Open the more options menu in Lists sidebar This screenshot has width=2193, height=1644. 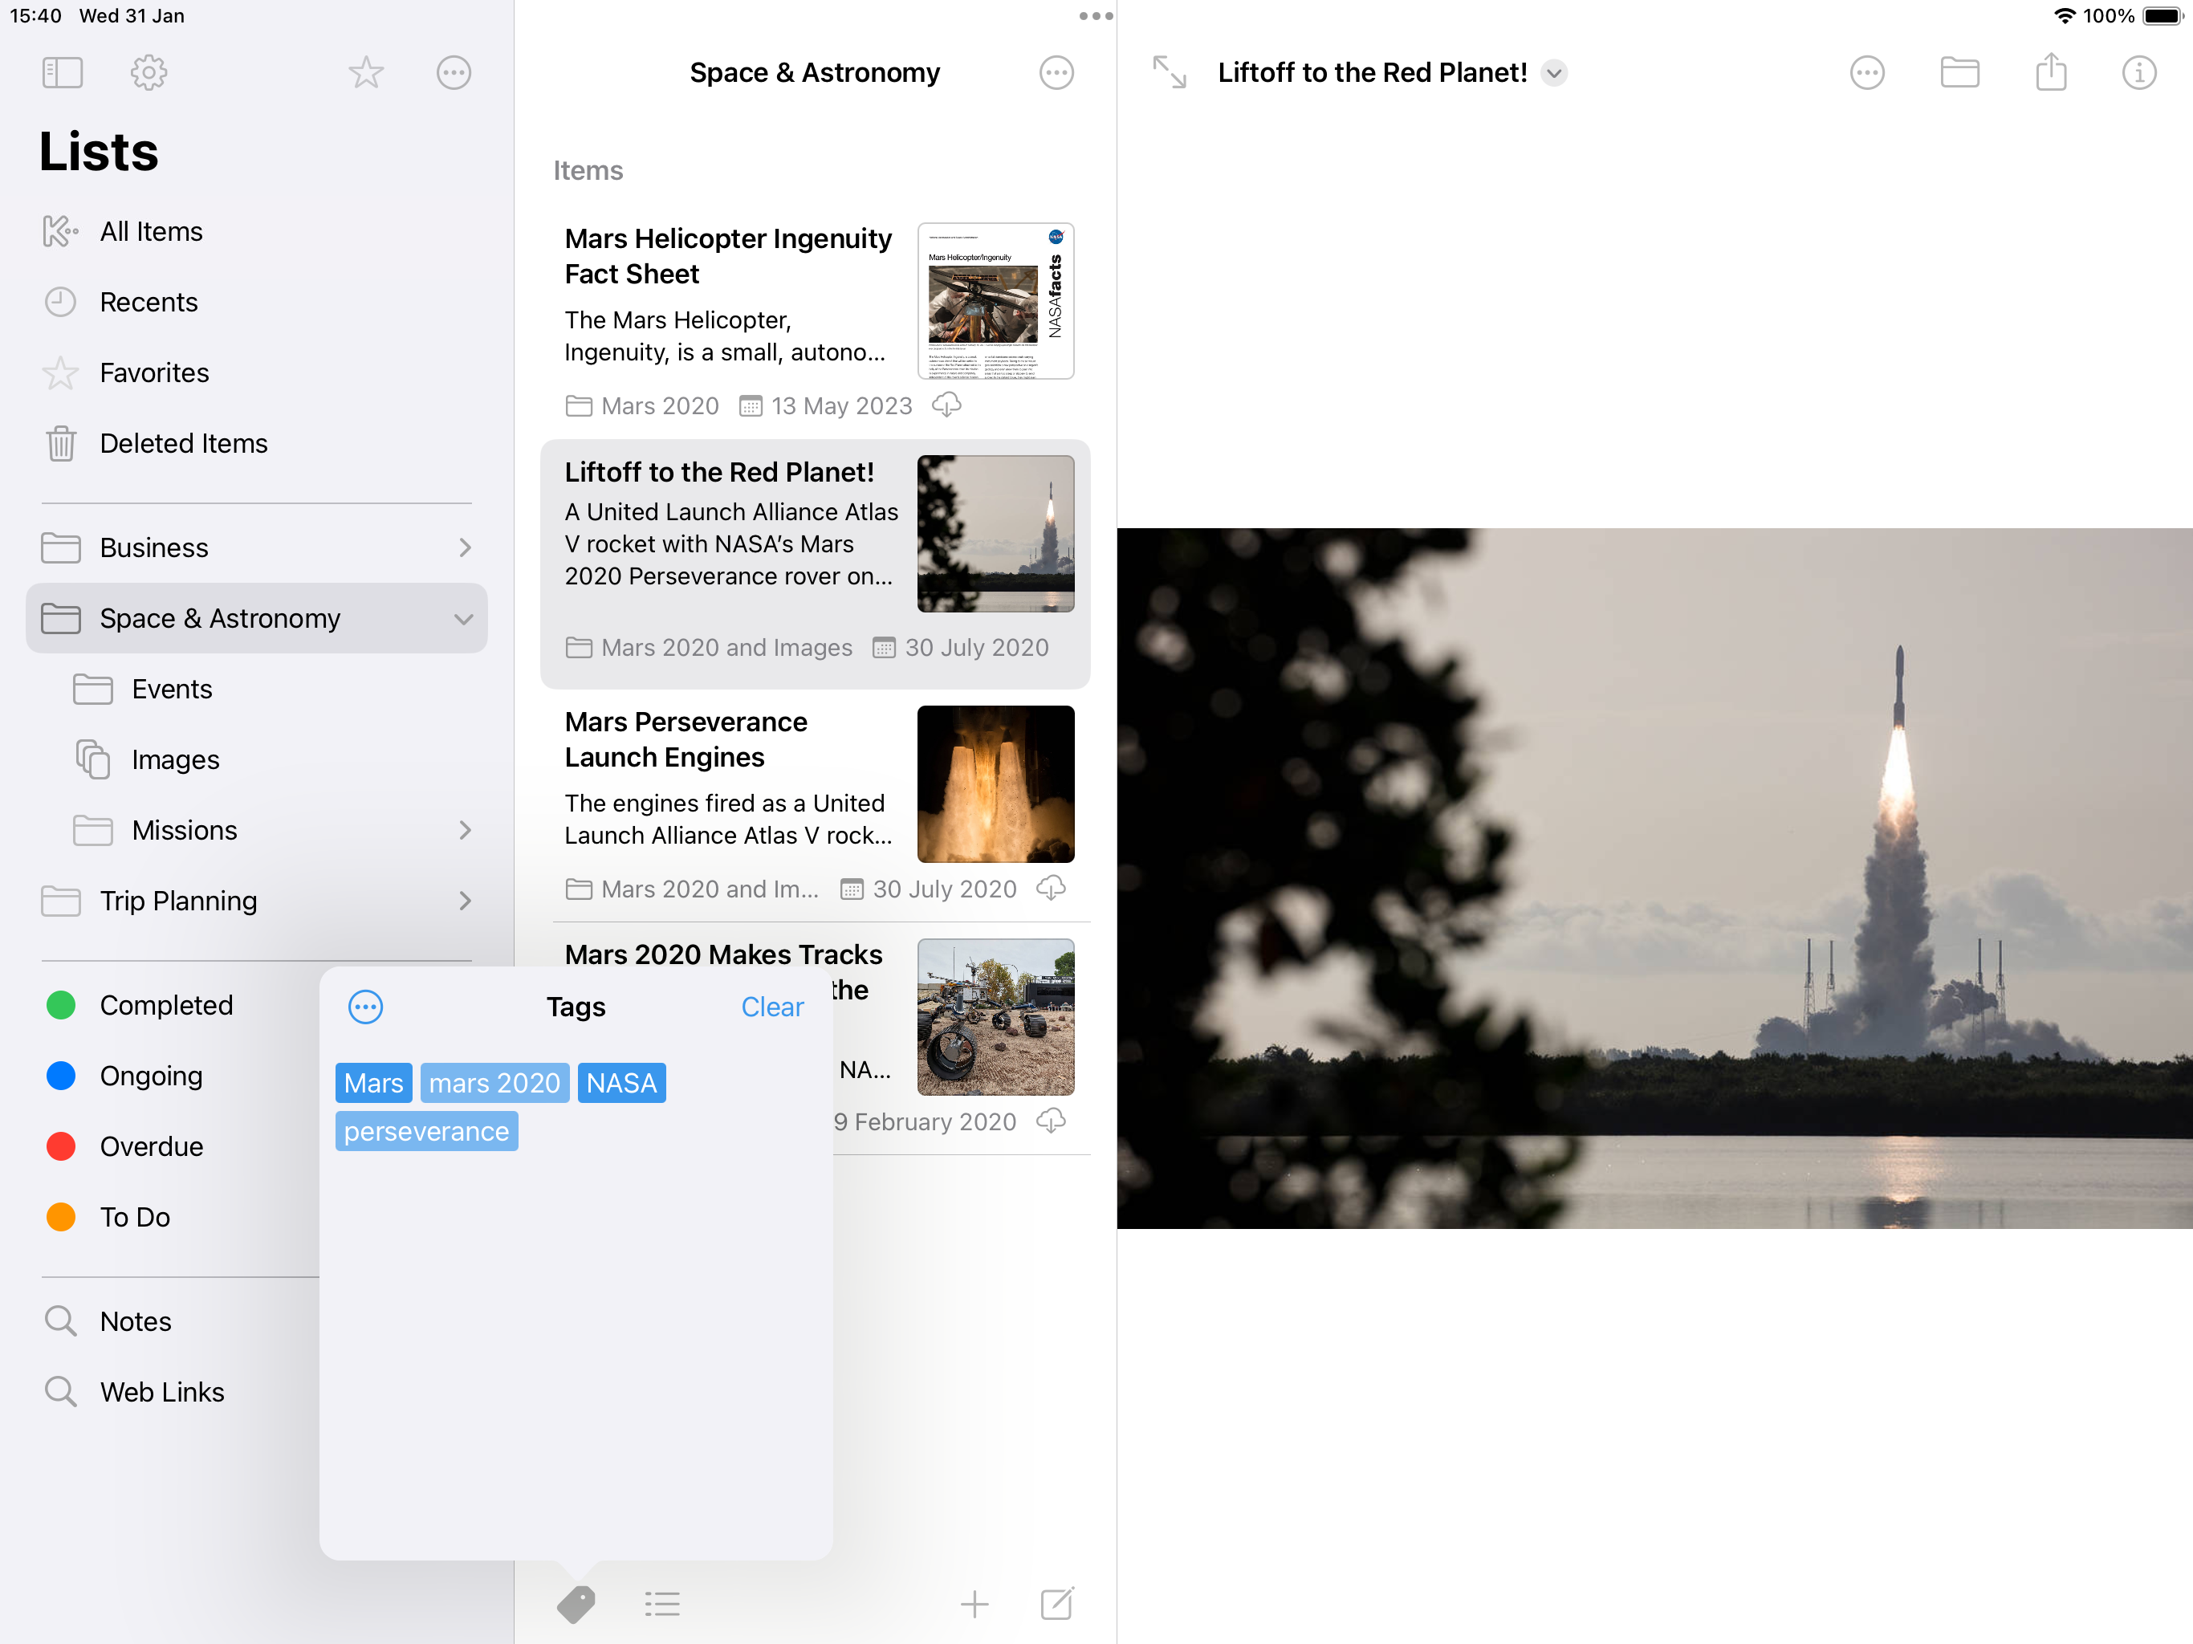(454, 72)
